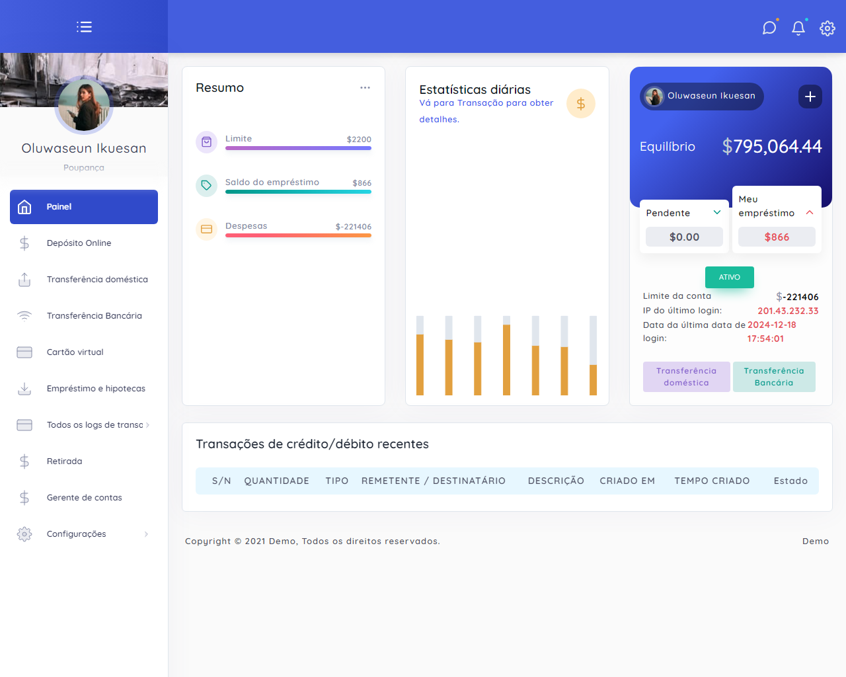Screen dimensions: 846x677
Task: Open the chat messages icon
Action: (769, 28)
